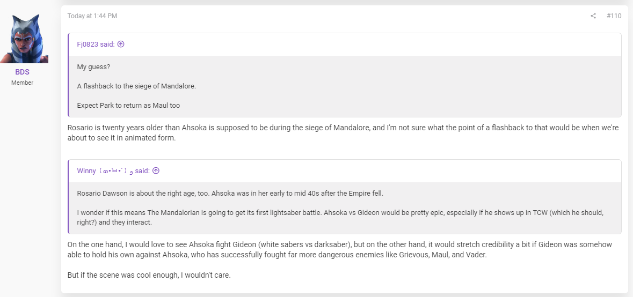Click the 'Rosario is twenty years older' reply line

tap(343, 128)
